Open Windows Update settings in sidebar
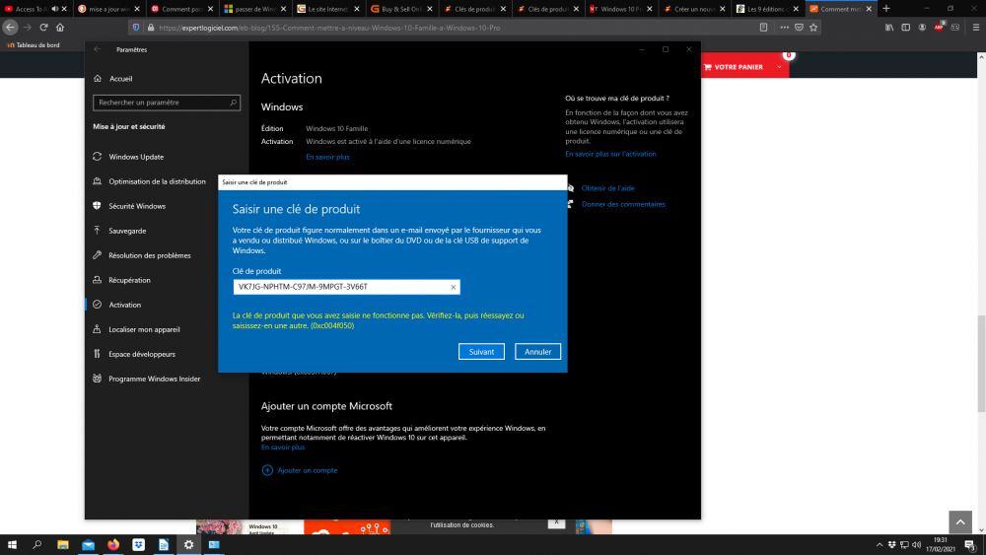 point(136,157)
